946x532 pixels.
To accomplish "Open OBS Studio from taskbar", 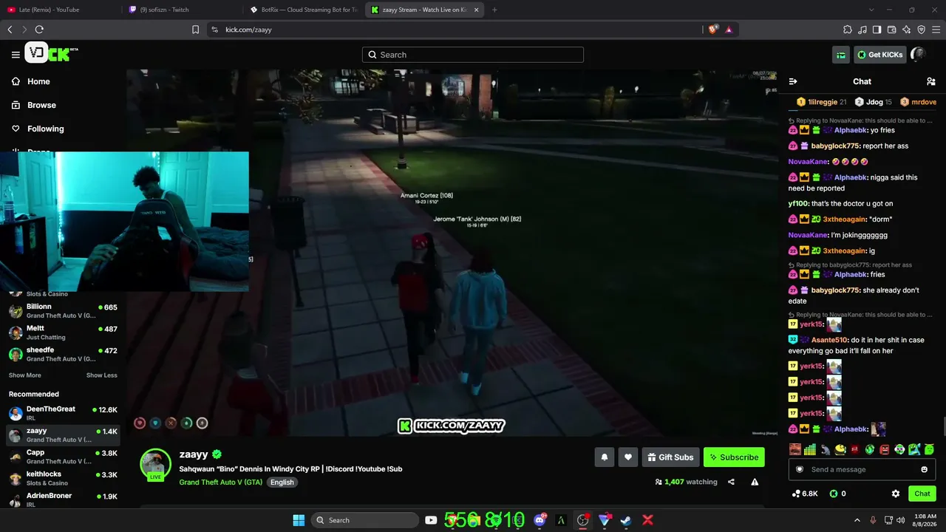I will pyautogui.click(x=583, y=520).
